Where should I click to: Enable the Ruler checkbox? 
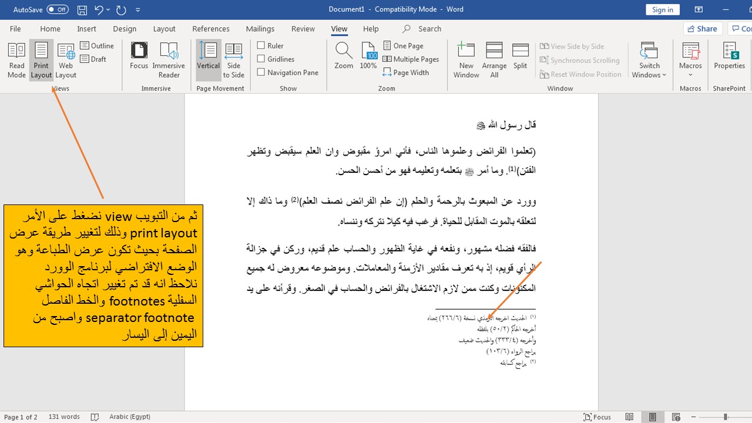pyautogui.click(x=261, y=45)
